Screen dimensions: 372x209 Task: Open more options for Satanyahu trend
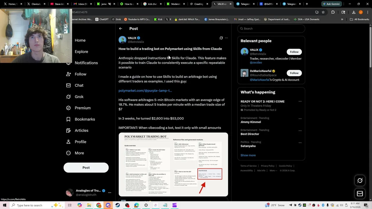click(300, 142)
